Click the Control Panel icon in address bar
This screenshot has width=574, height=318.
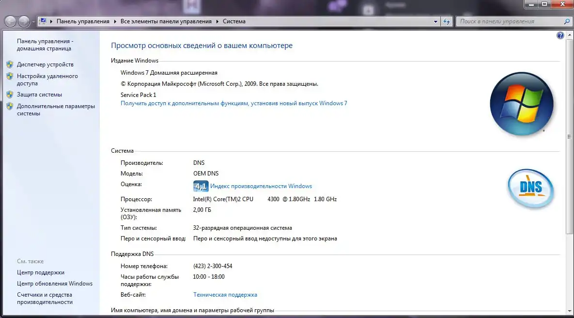[43, 21]
